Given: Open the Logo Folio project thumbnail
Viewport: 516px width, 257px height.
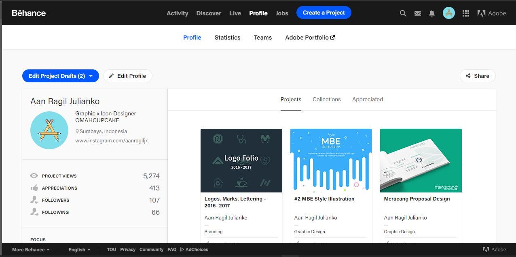Looking at the screenshot, I should point(241,161).
